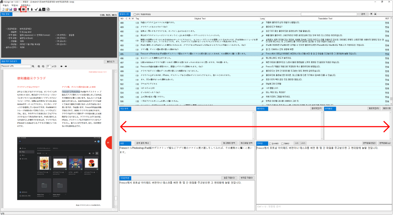Click the 불러오기 button in PDF panel

(x=111, y=61)
